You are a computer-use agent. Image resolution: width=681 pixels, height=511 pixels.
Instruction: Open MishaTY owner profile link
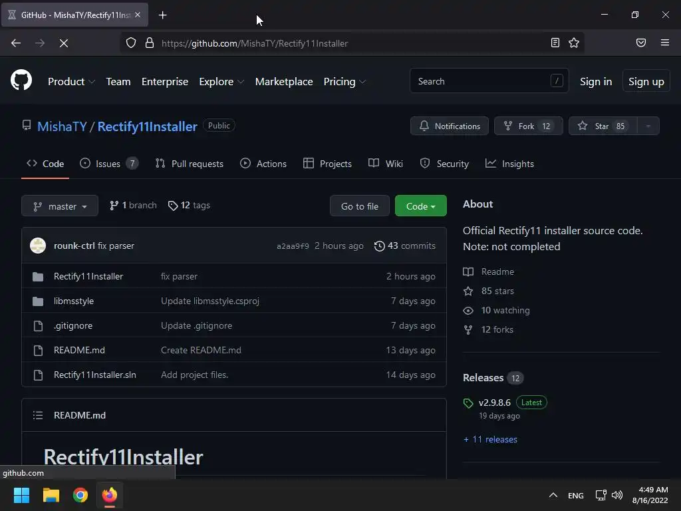(x=62, y=126)
